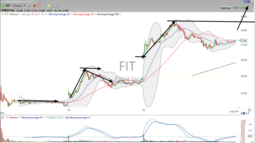The width and height of the screenshot is (255, 143).
Task: Click the date marker 19 on time axis
Action: pos(69,110)
